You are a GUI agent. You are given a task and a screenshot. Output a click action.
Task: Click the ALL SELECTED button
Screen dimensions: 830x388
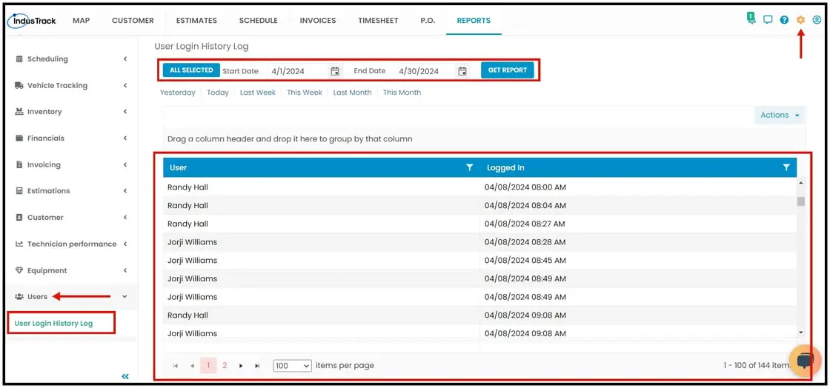tap(191, 70)
